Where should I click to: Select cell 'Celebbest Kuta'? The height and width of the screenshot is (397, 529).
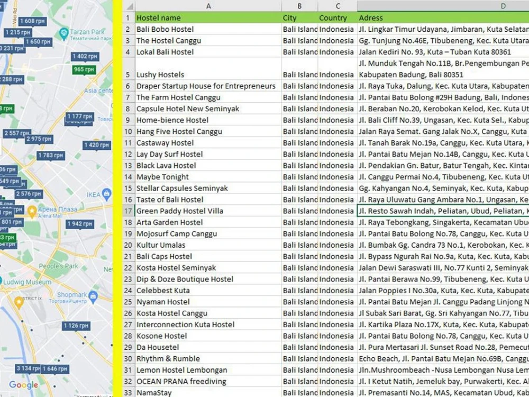click(x=208, y=291)
